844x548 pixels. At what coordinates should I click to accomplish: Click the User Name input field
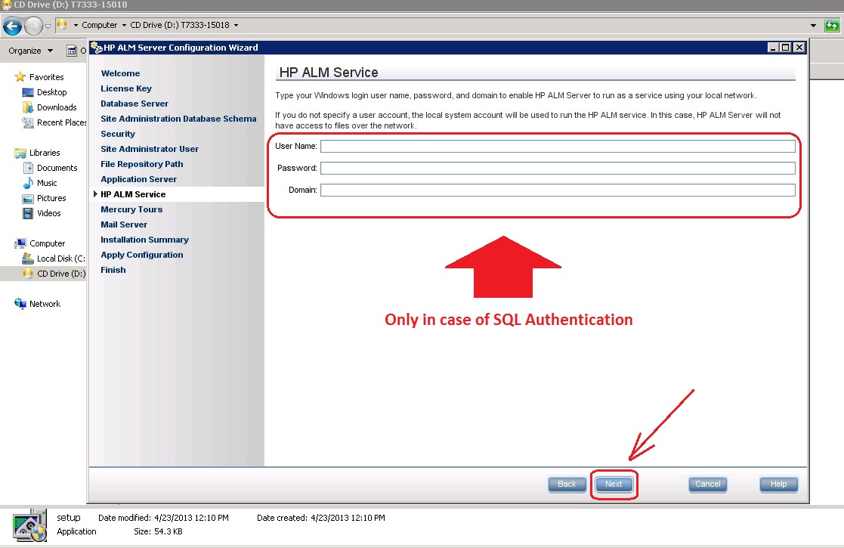pyautogui.click(x=558, y=146)
